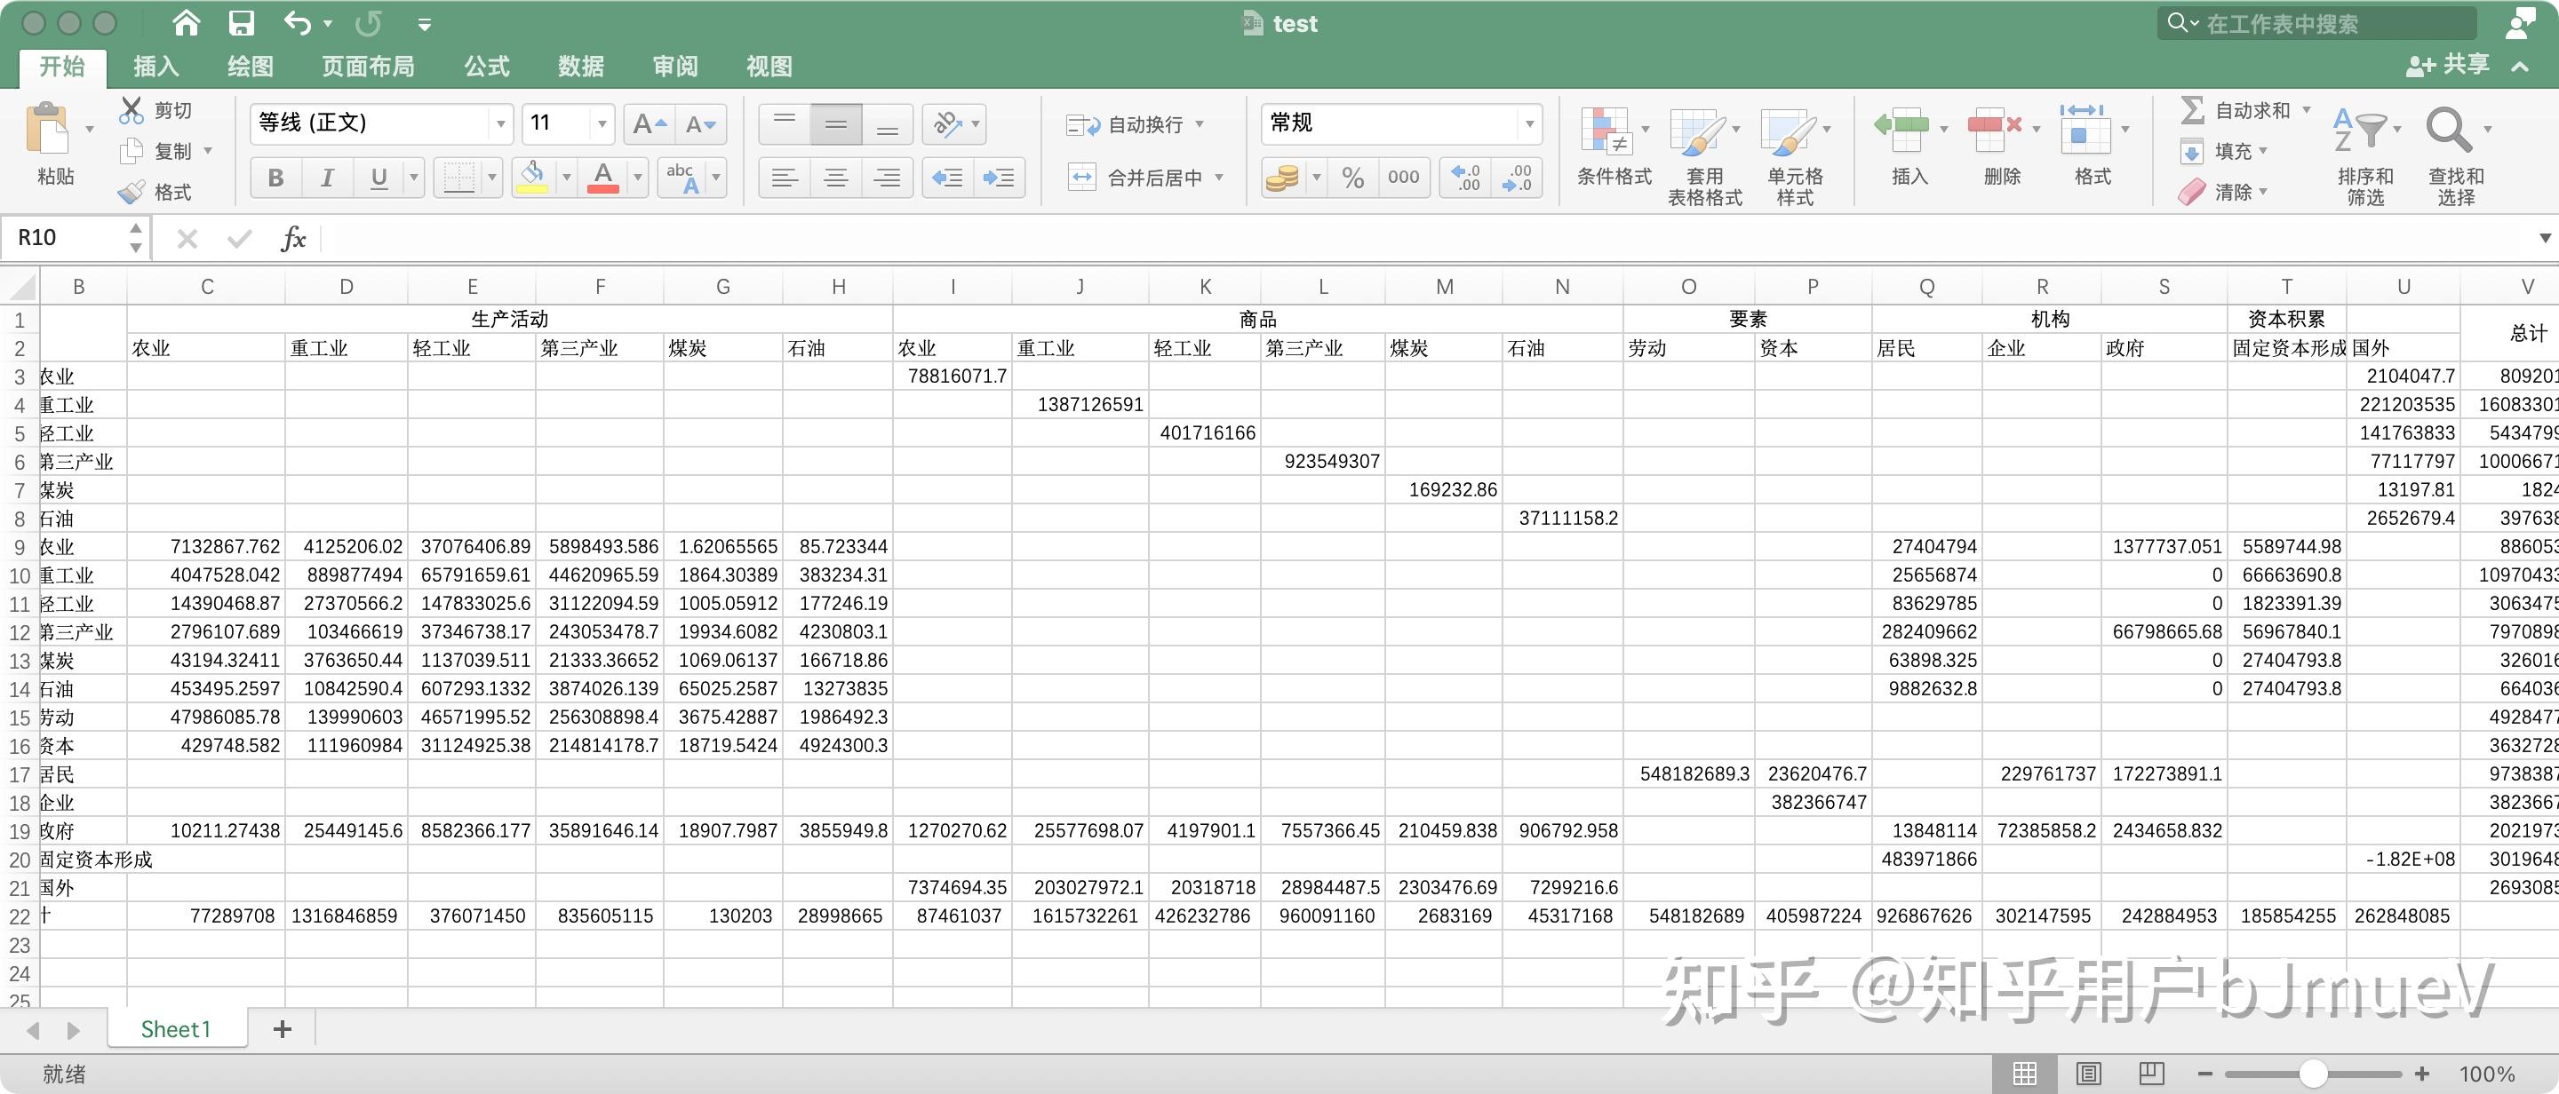Viewport: 2559px width, 1094px height.
Task: Open the font name dropdown
Action: (x=499, y=123)
